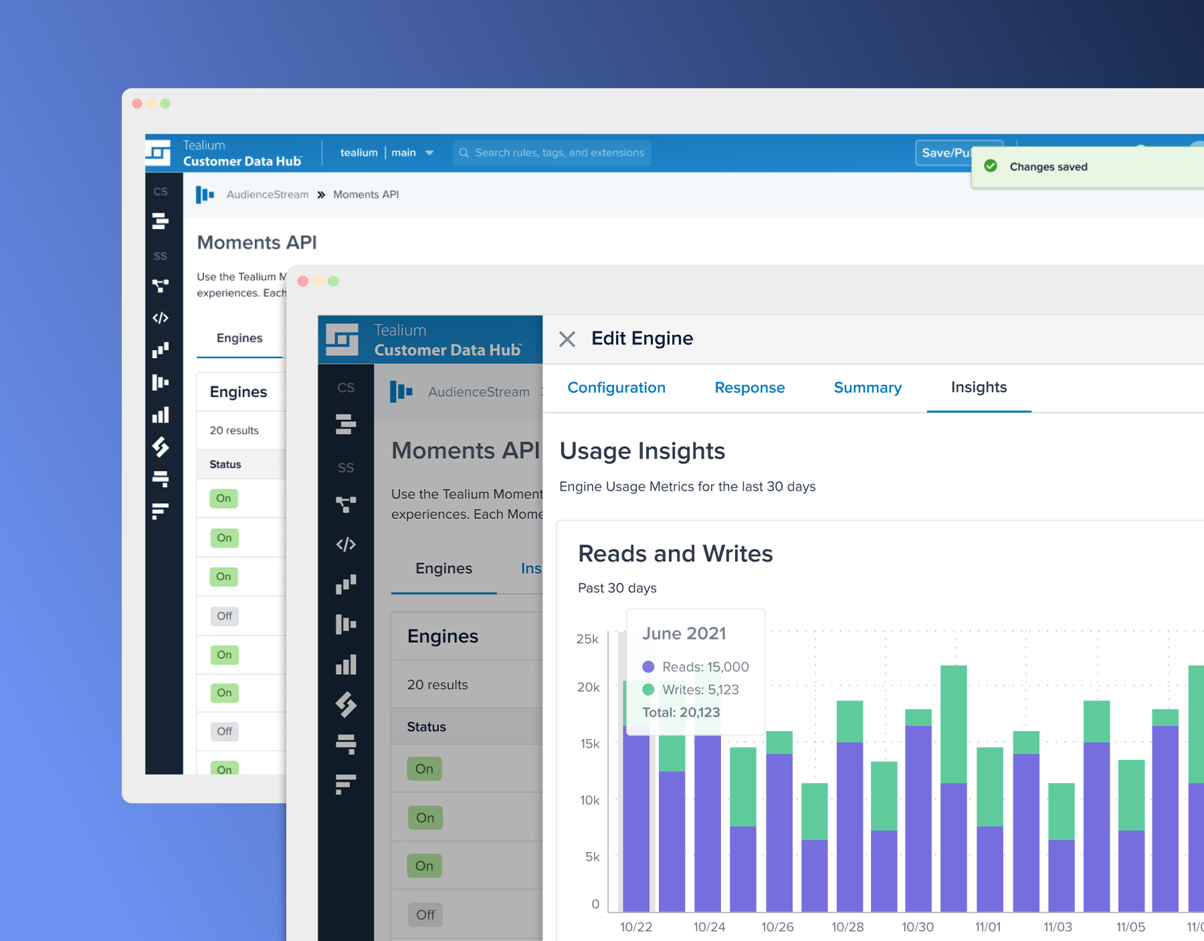Click AudienceStream breadcrumb link in front window
This screenshot has width=1204, height=941.
tap(479, 392)
